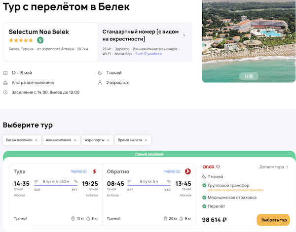
Task: Click the Selectum Noa Belek hotel name
Action: 39,32
